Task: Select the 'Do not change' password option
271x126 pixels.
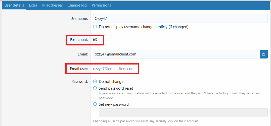Action: (x=95, y=82)
